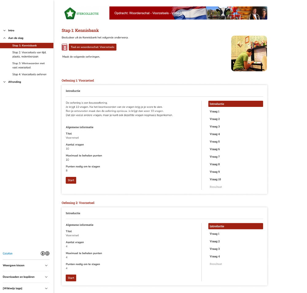Select Stap 4: Voorzetsels oefenen
Image resolution: width=307 pixels, height=293 pixels.
29,74
